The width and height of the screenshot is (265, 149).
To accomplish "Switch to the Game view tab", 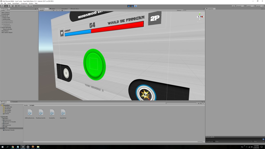I will (53, 9).
